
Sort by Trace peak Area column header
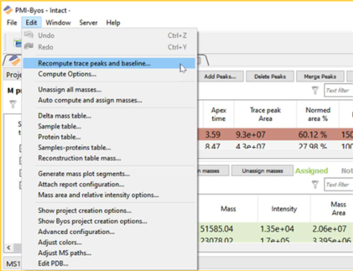(x=265, y=114)
